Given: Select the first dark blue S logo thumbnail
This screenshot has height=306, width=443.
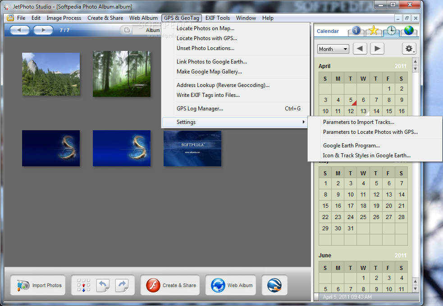Looking at the screenshot, I should [x=51, y=148].
